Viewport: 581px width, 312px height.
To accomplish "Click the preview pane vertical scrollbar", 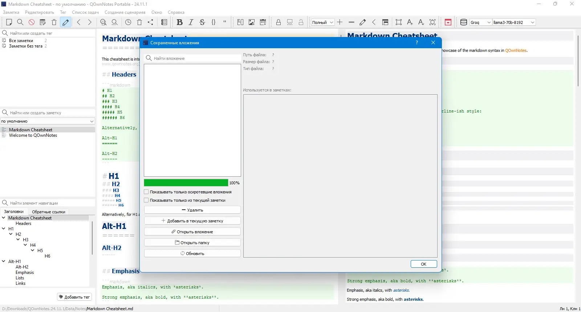I will pos(578,61).
